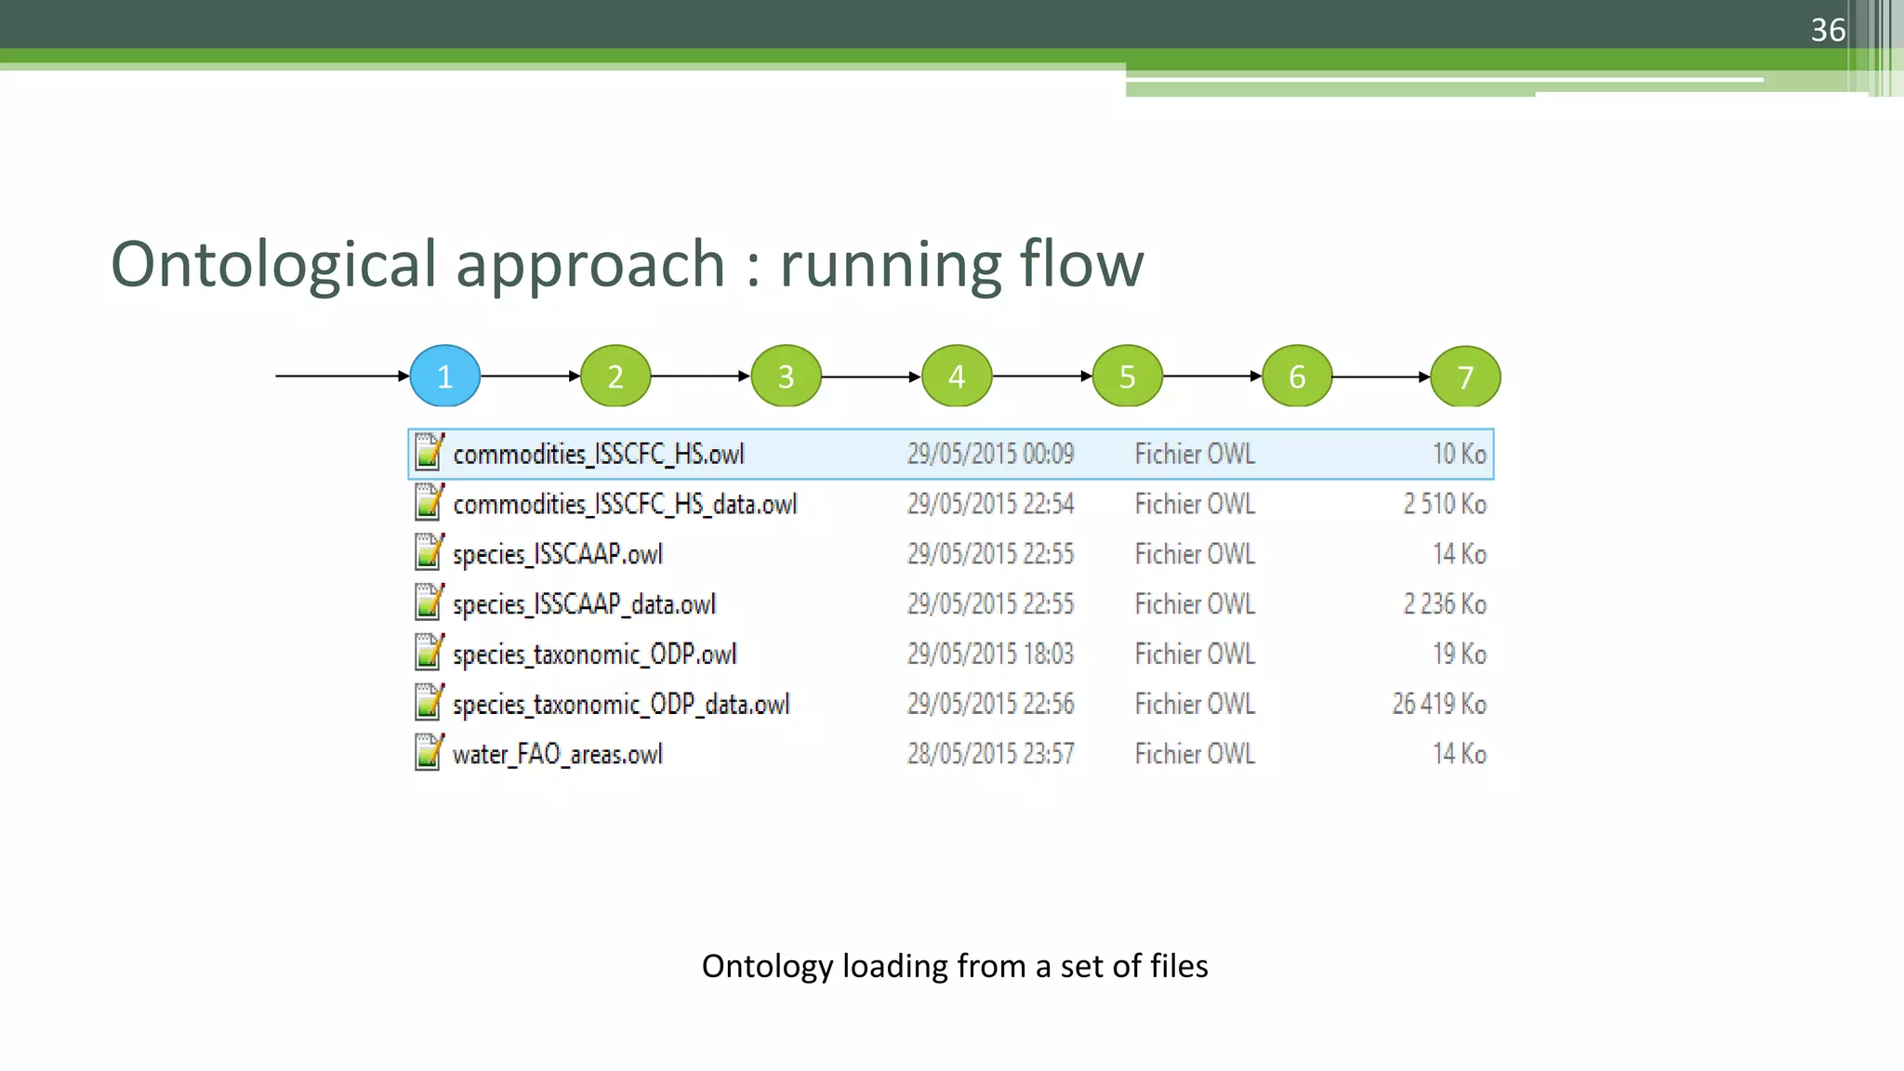Select the commodities_ISSCFC_HS.owl file name
The image size is (1904, 1071).
pyautogui.click(x=599, y=455)
